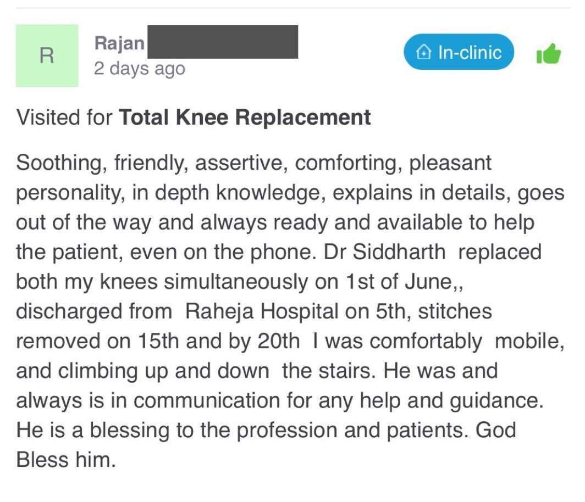Open reviewer name Rajan
This screenshot has width=585, height=502.
119,43
